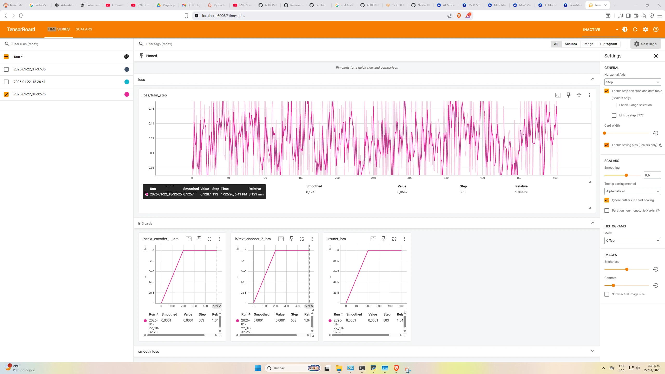Open loss/train_step card more options menu
Screen dimensions: 665x374
(x=589, y=95)
